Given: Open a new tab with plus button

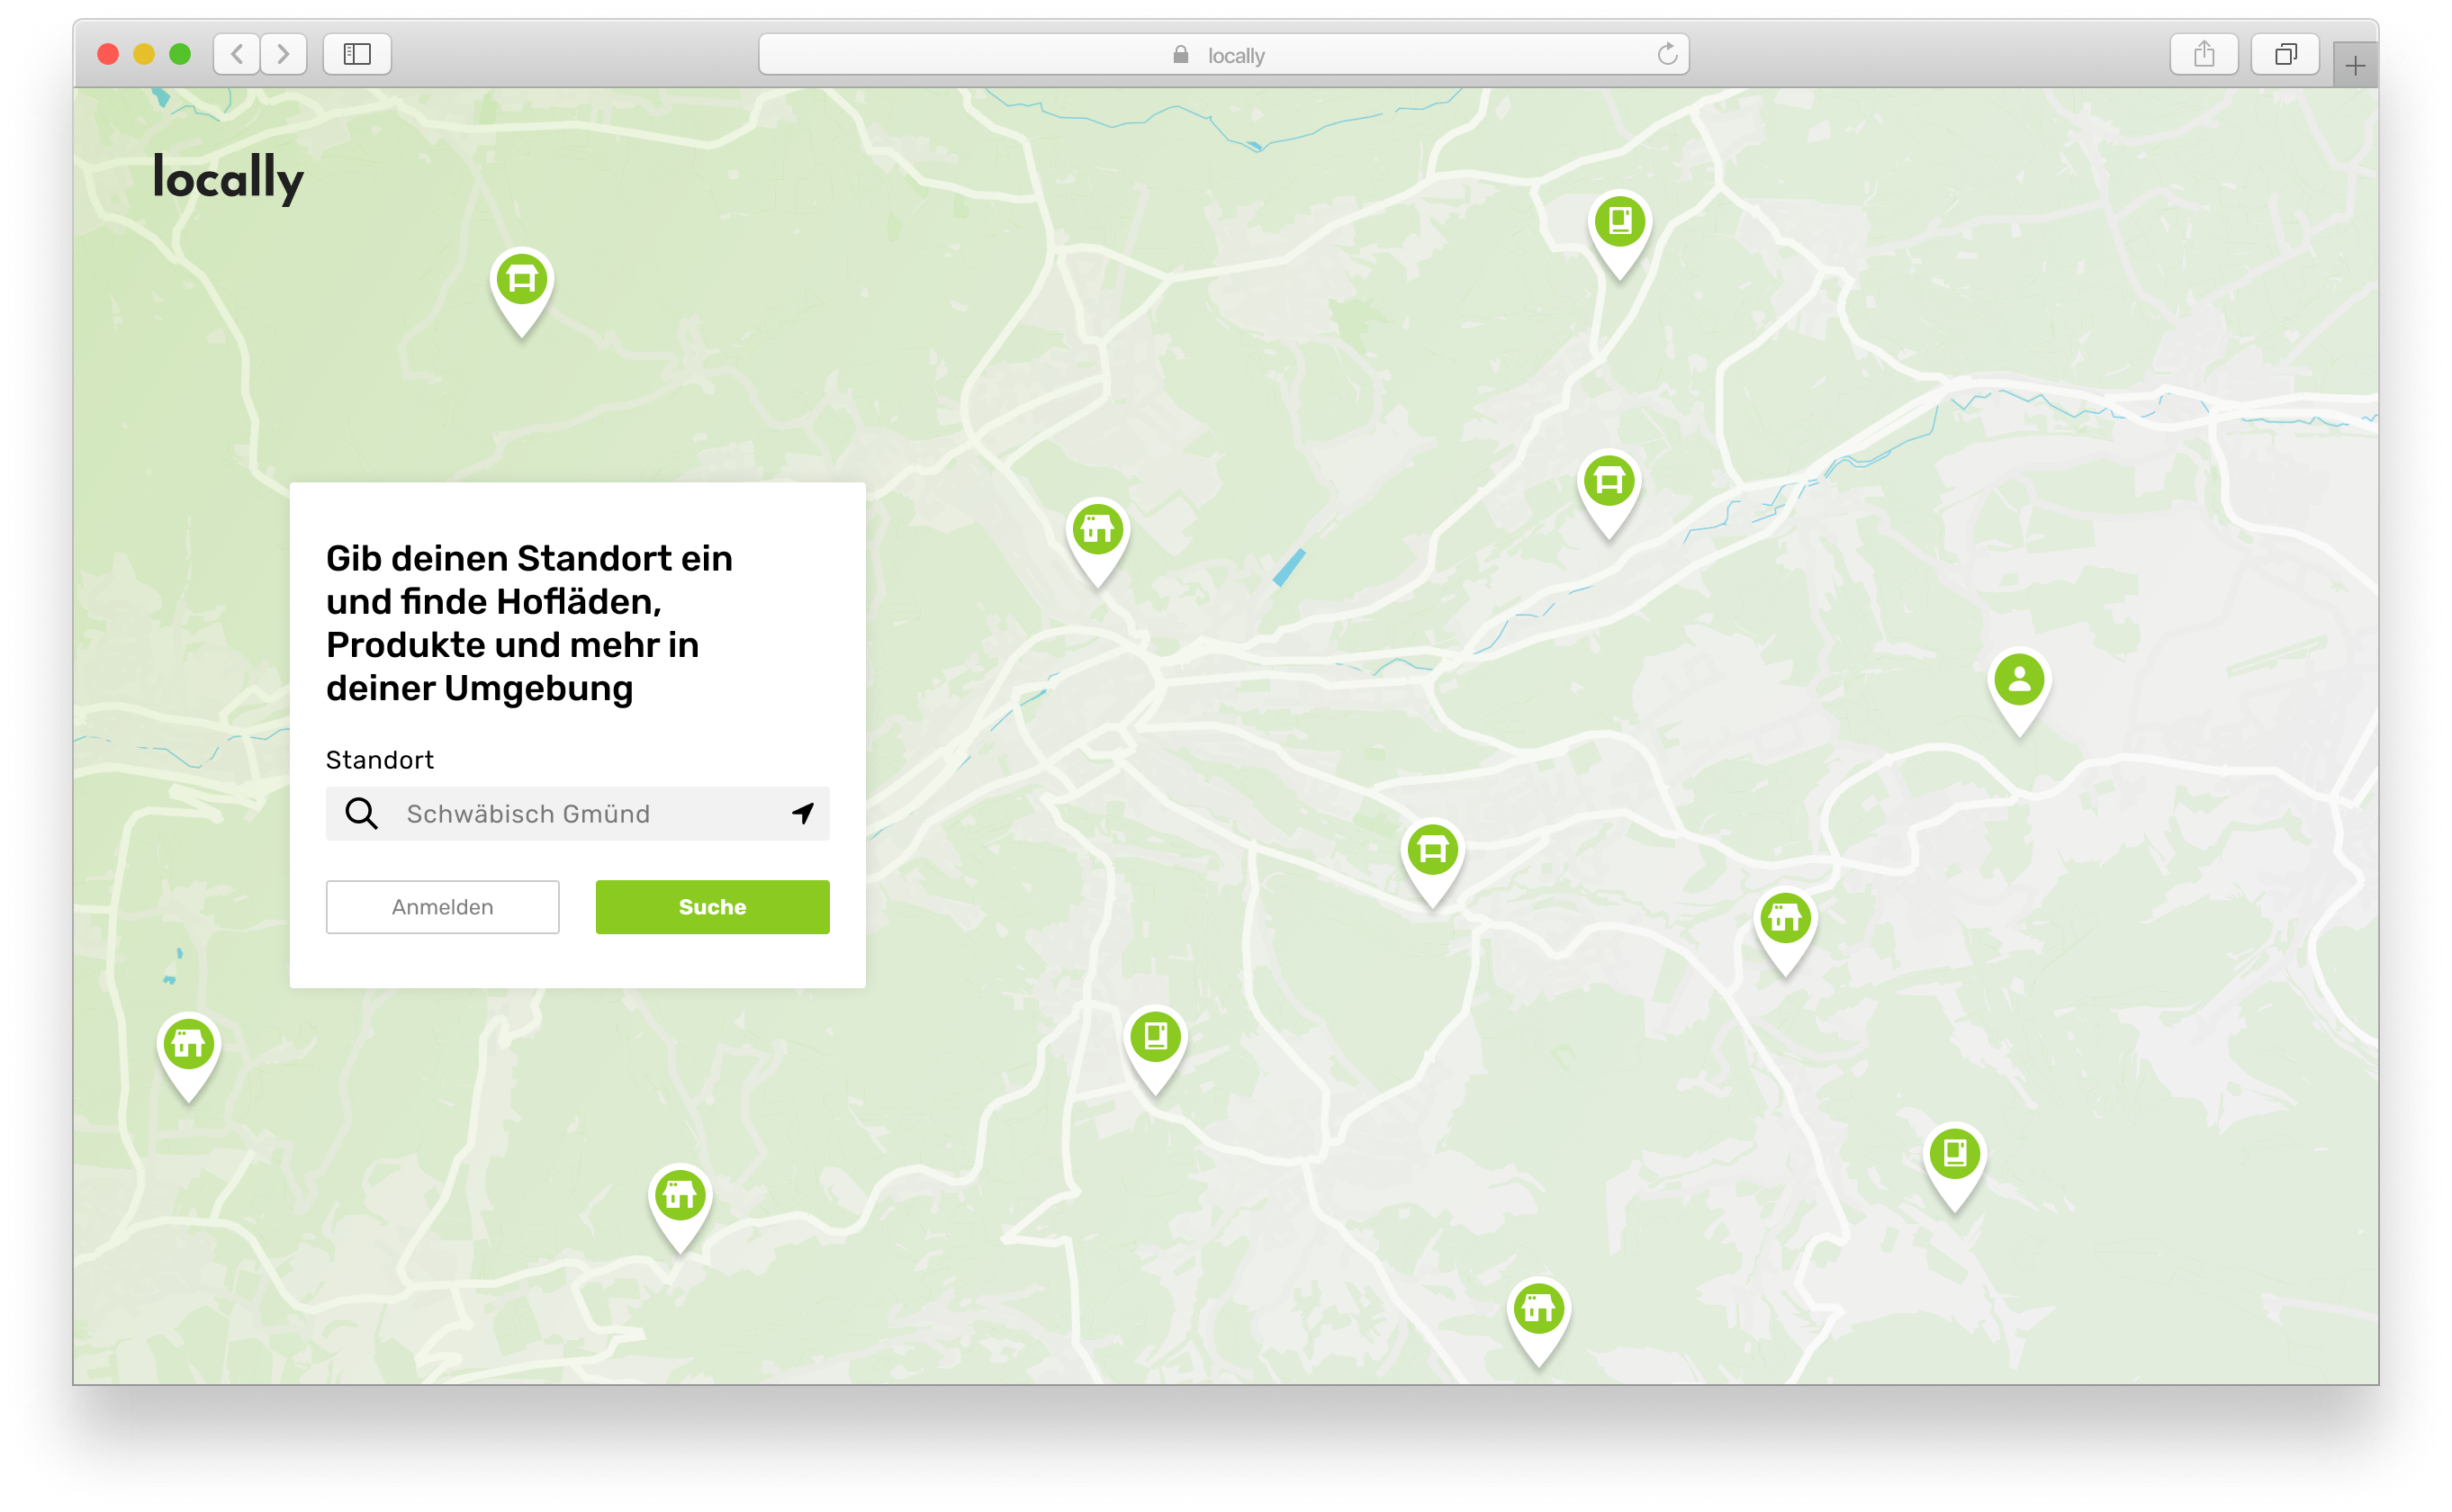Looking at the screenshot, I should pyautogui.click(x=2354, y=65).
